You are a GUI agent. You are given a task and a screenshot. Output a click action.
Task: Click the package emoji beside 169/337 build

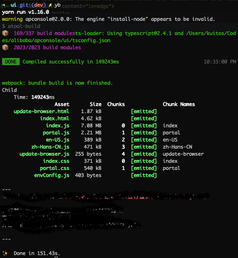click(x=5, y=33)
